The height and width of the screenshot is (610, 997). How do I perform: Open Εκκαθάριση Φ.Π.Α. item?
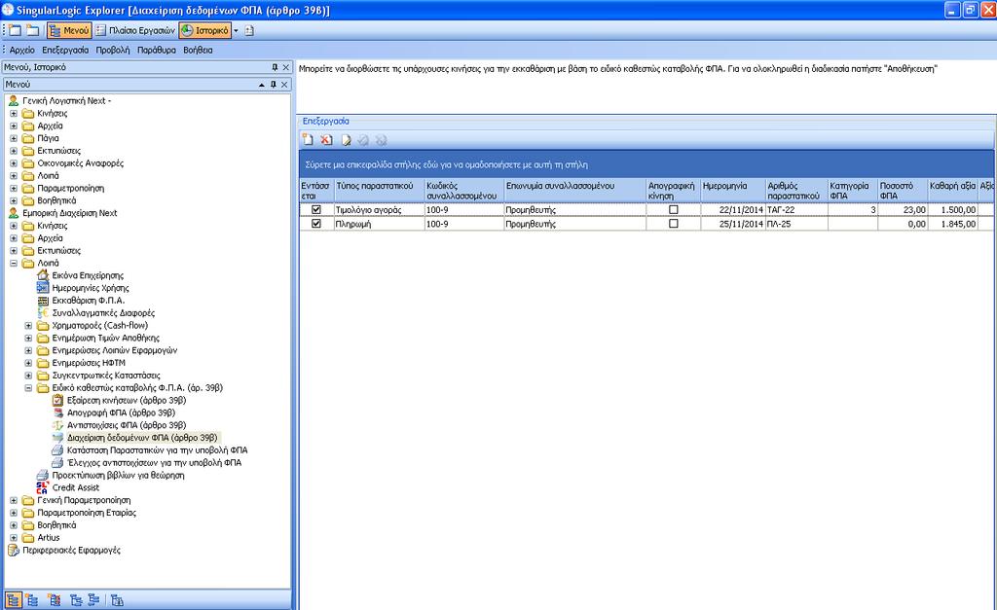[x=89, y=301]
